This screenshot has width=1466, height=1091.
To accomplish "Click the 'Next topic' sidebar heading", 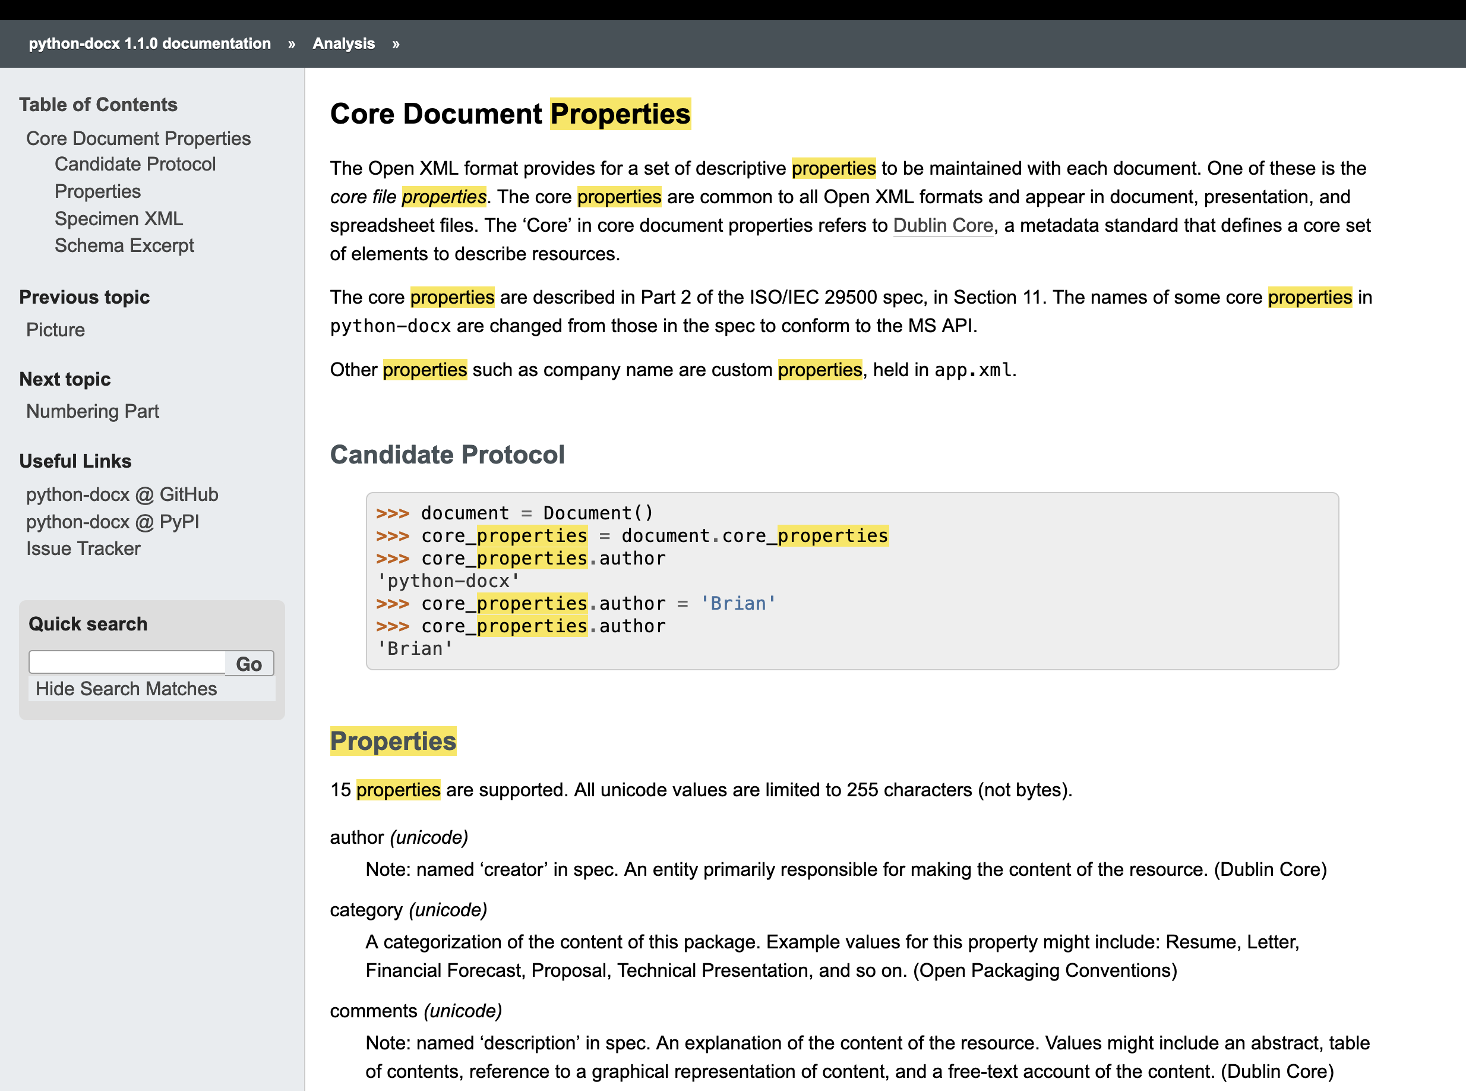I will (x=65, y=379).
